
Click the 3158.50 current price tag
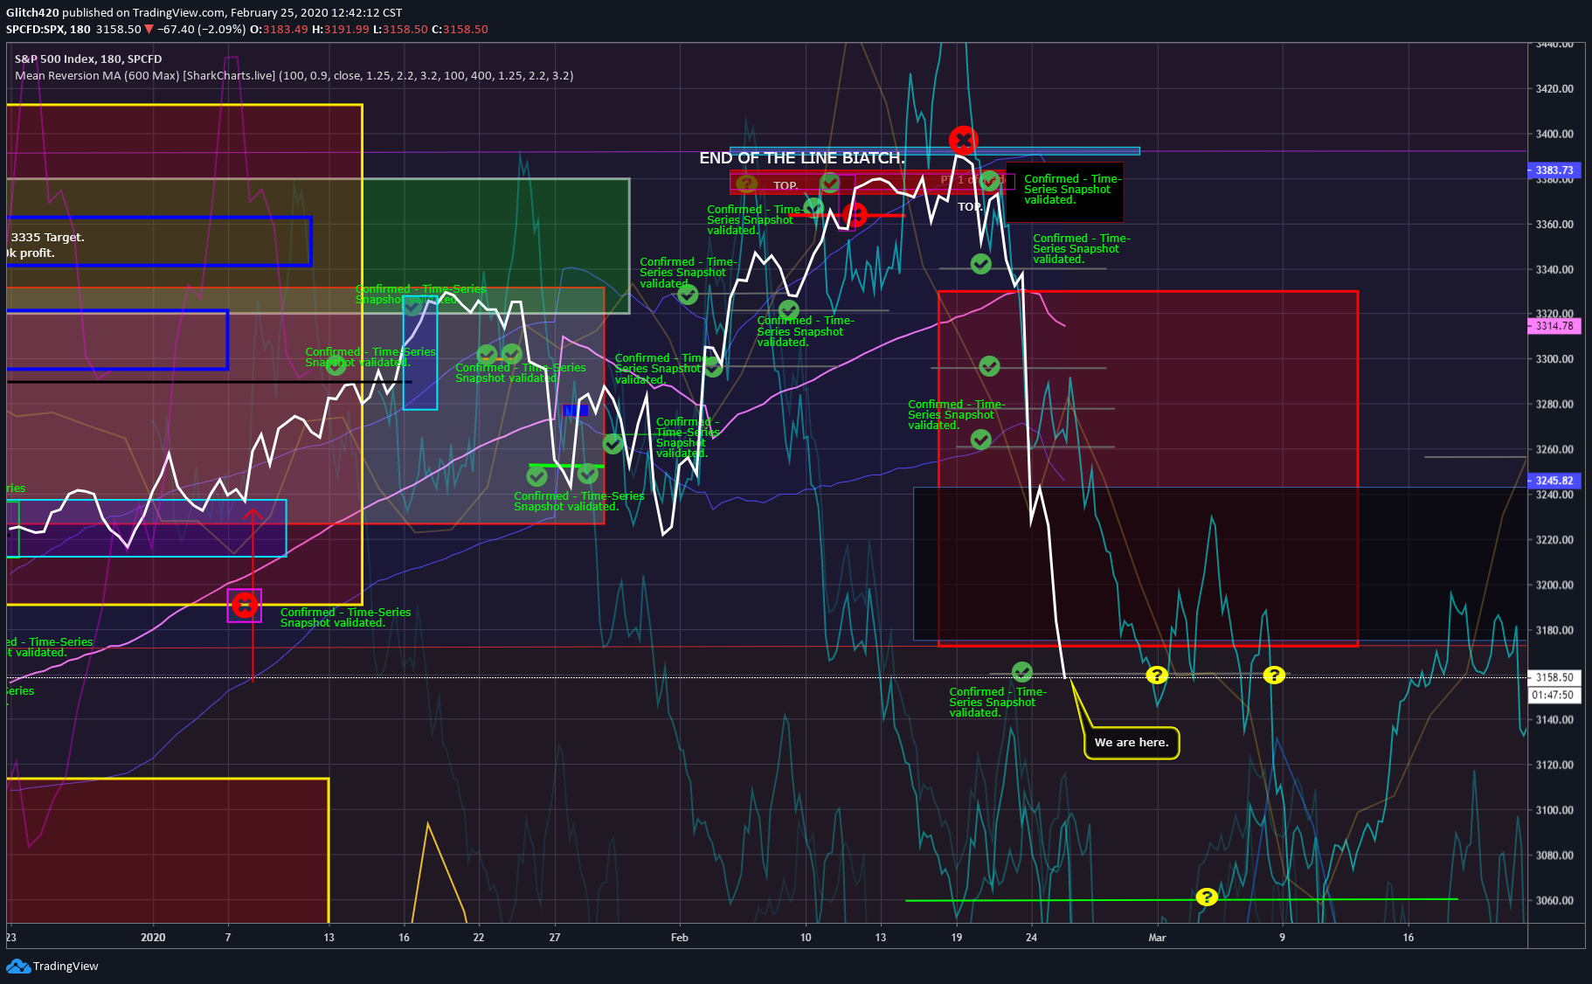pyautogui.click(x=1554, y=677)
